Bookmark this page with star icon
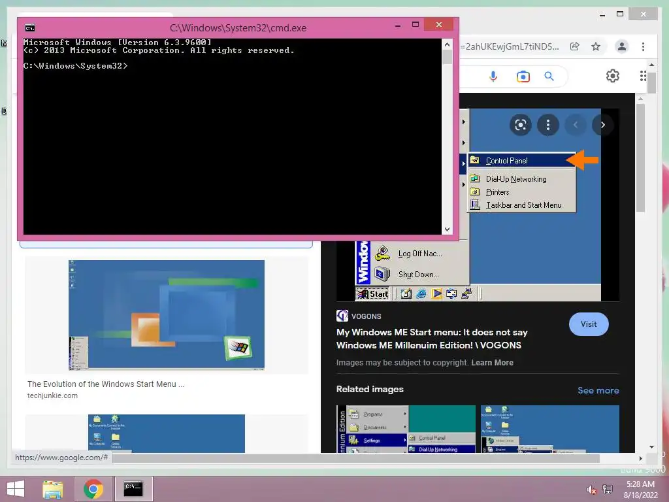Image resolution: width=669 pixels, height=502 pixels. pos(596,46)
